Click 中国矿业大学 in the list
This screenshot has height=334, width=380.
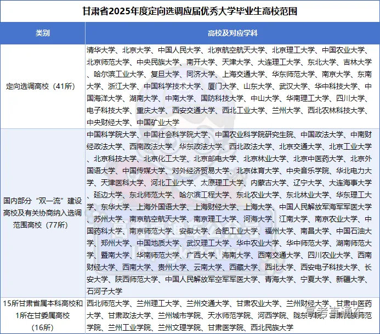point(158,122)
